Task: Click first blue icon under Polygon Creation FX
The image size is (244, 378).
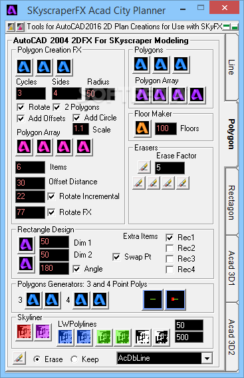Action: tap(24, 67)
